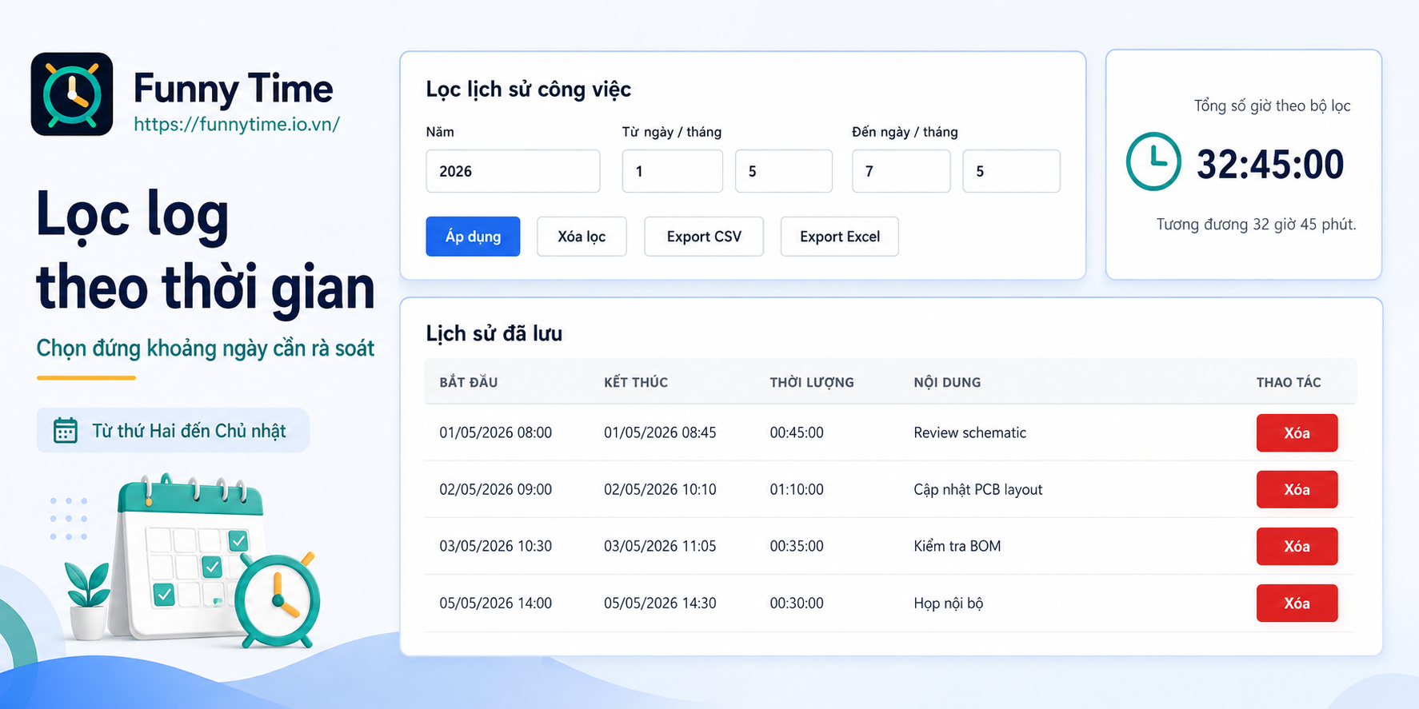Click the THAO TÁC column header

[x=1289, y=382]
